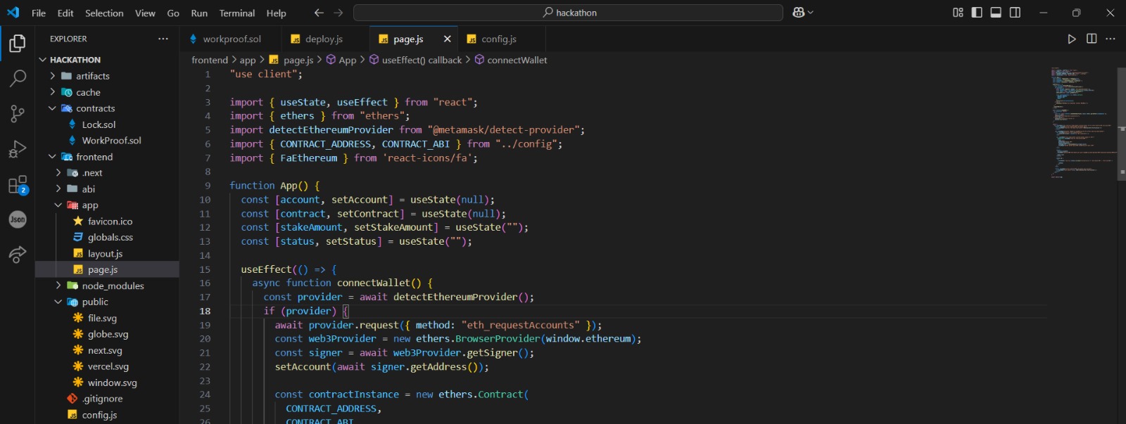Open the Live Share view icon
1126x424 pixels.
click(x=18, y=255)
